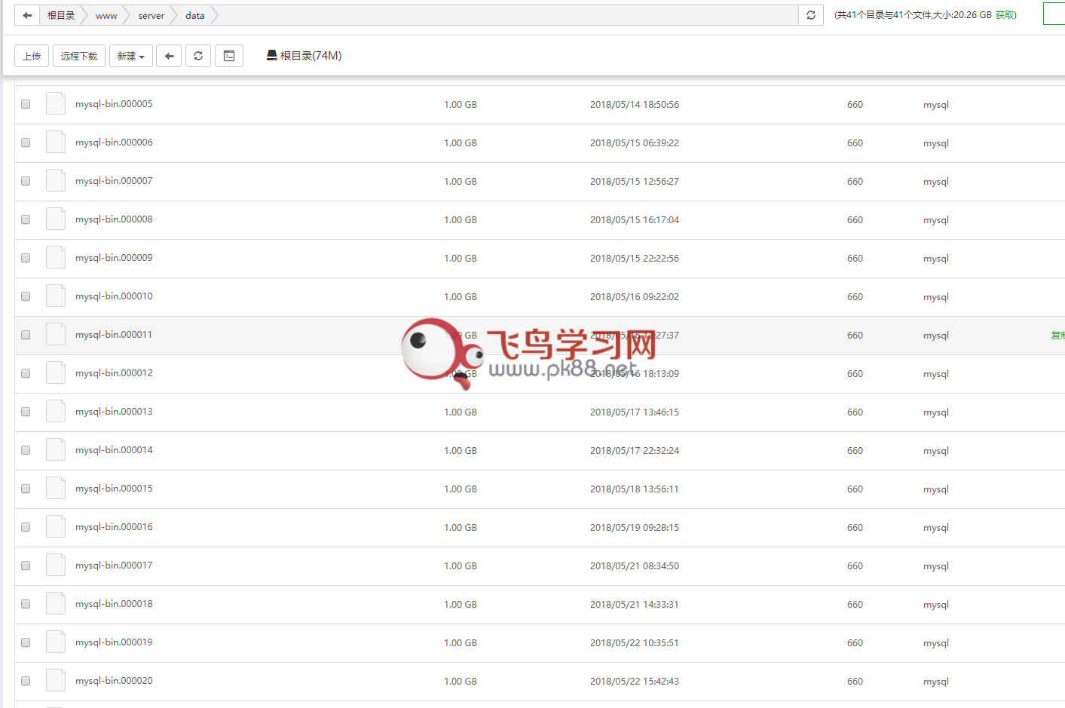Open the terminal icon button
Screen dimensions: 1065x708
[x=229, y=56]
